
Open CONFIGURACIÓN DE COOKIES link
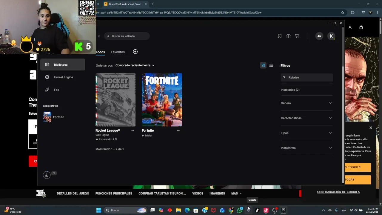click(x=338, y=192)
